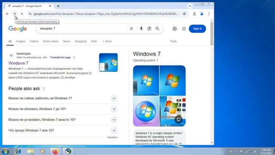Open the More search filters menu
The height and width of the screenshot is (155, 275).
coord(107,41)
